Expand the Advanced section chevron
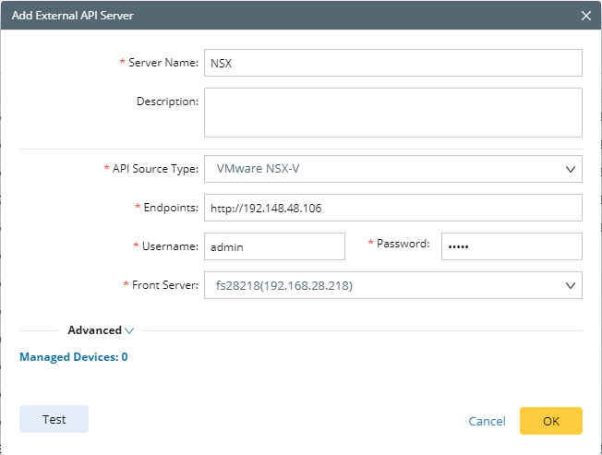The image size is (602, 455). (129, 330)
